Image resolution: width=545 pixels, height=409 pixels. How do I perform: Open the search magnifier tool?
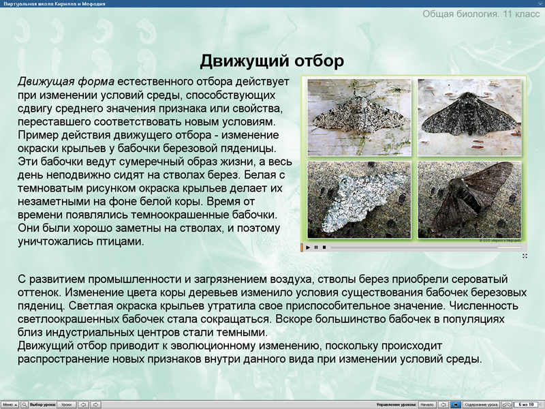(25, 404)
